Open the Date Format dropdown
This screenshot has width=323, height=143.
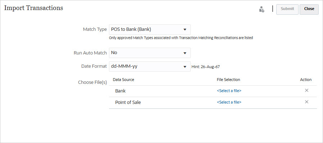[x=150, y=66]
